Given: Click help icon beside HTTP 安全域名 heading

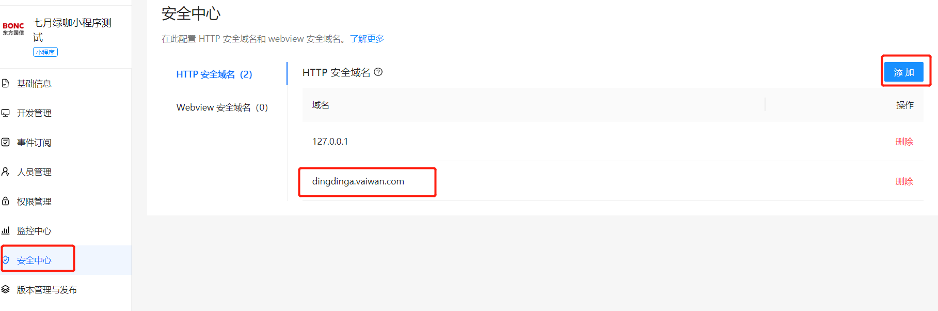Looking at the screenshot, I should (378, 72).
